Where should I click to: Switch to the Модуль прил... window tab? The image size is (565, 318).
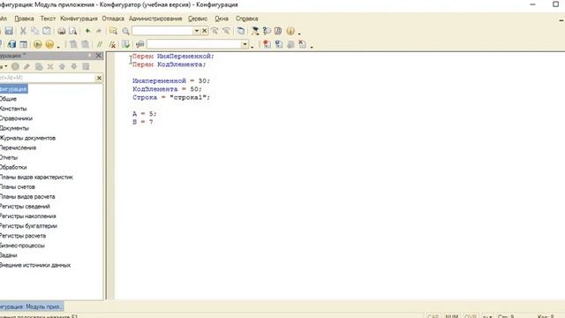[32, 307]
